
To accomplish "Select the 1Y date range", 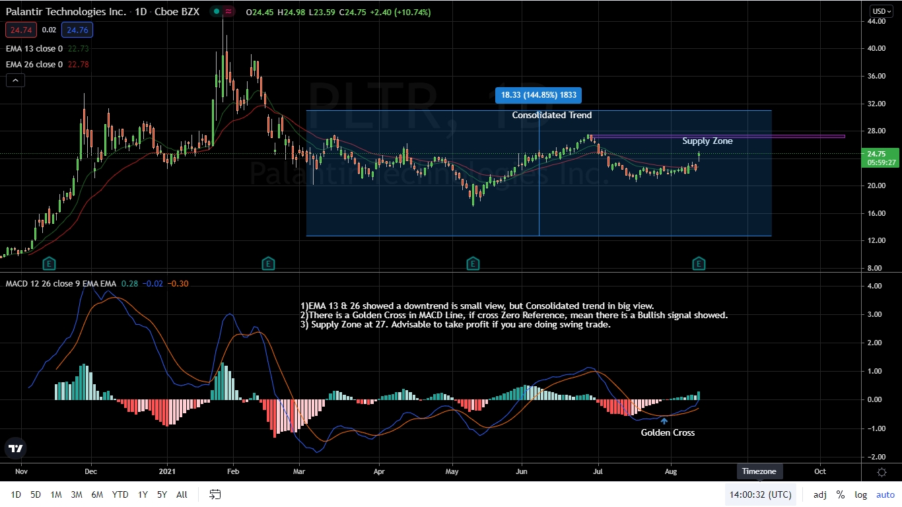I will tap(143, 494).
